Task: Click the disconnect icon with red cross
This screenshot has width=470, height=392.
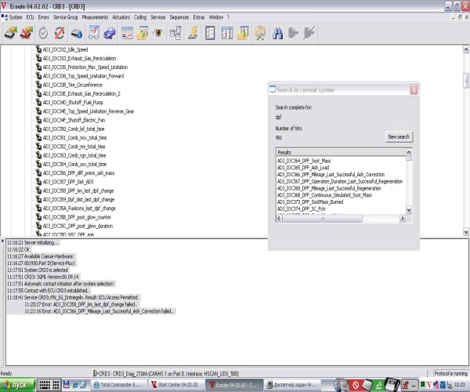Action: pyautogui.click(x=27, y=33)
